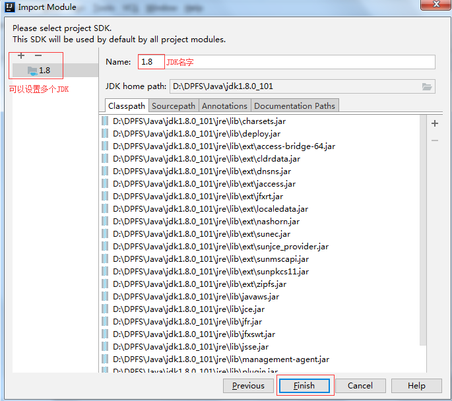
Task: Add classpath entry with plus icon
Action: point(435,123)
